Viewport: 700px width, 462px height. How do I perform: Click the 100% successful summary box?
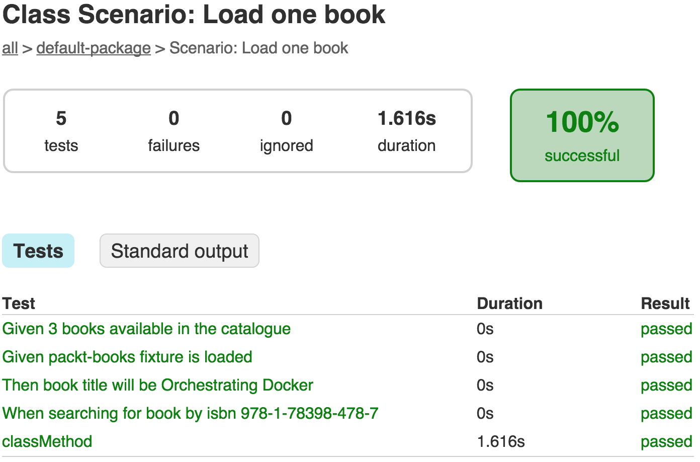(x=582, y=135)
